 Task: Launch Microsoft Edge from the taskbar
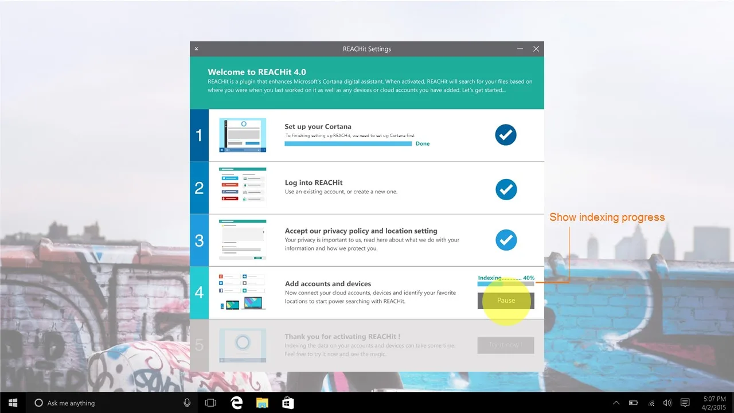(236, 403)
